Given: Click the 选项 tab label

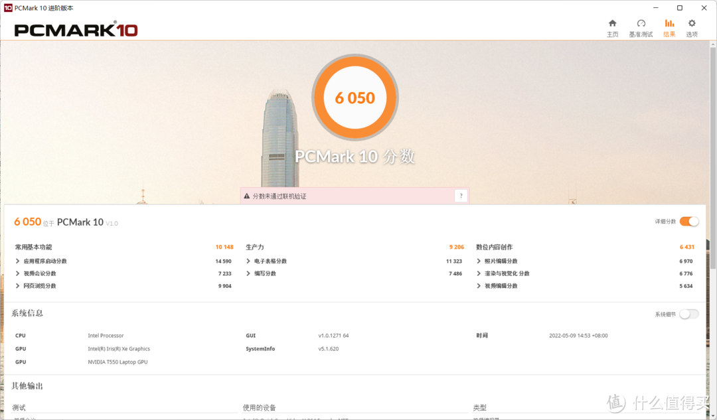Looking at the screenshot, I should tap(692, 35).
